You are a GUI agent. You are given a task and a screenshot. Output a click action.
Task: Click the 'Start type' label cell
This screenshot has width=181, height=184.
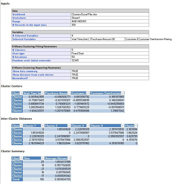coord(41,54)
